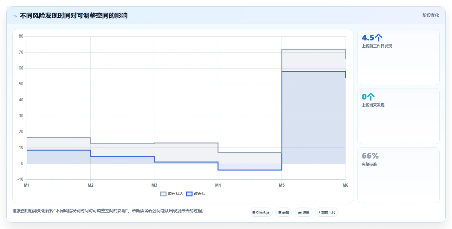
Task: Click the chart title 不同风险发现时间对可调整空间的影响
Action: 74,15
